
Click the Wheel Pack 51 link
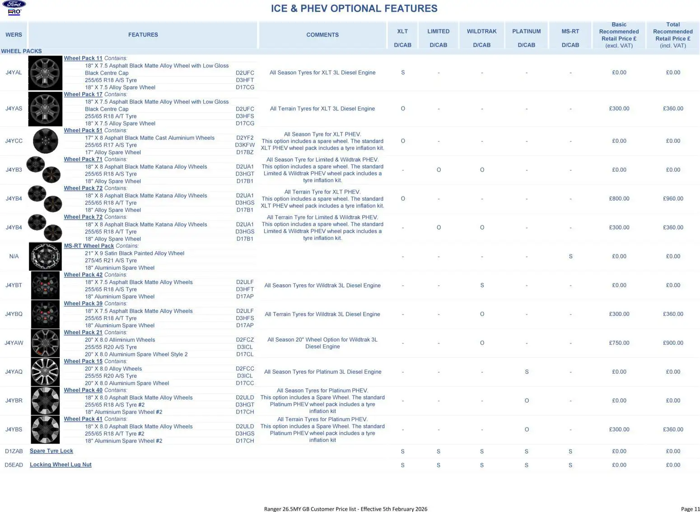coord(83,131)
